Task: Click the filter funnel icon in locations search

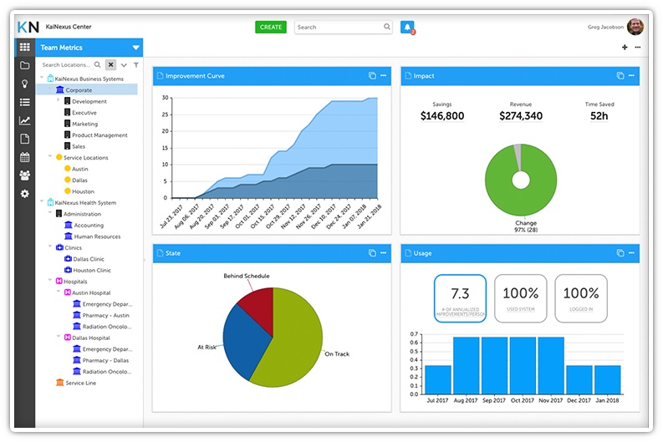Action: (136, 64)
